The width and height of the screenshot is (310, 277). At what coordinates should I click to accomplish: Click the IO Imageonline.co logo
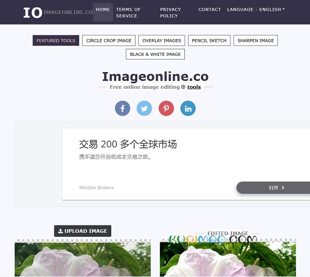click(58, 13)
